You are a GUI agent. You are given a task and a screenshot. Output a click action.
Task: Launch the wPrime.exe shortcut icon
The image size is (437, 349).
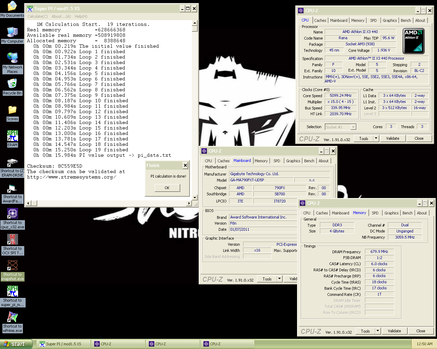pyautogui.click(x=12, y=322)
